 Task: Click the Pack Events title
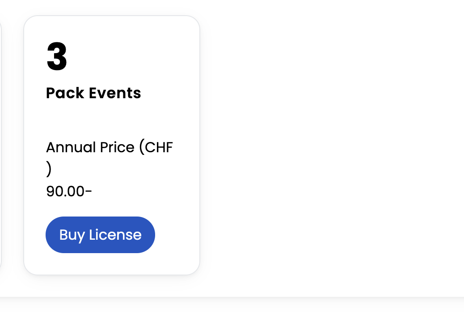93,93
